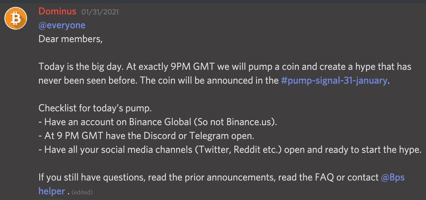Image resolution: width=426 pixels, height=200 pixels.
Task: Click the '9PM GMT' time in first paragraph
Action: click(191, 67)
